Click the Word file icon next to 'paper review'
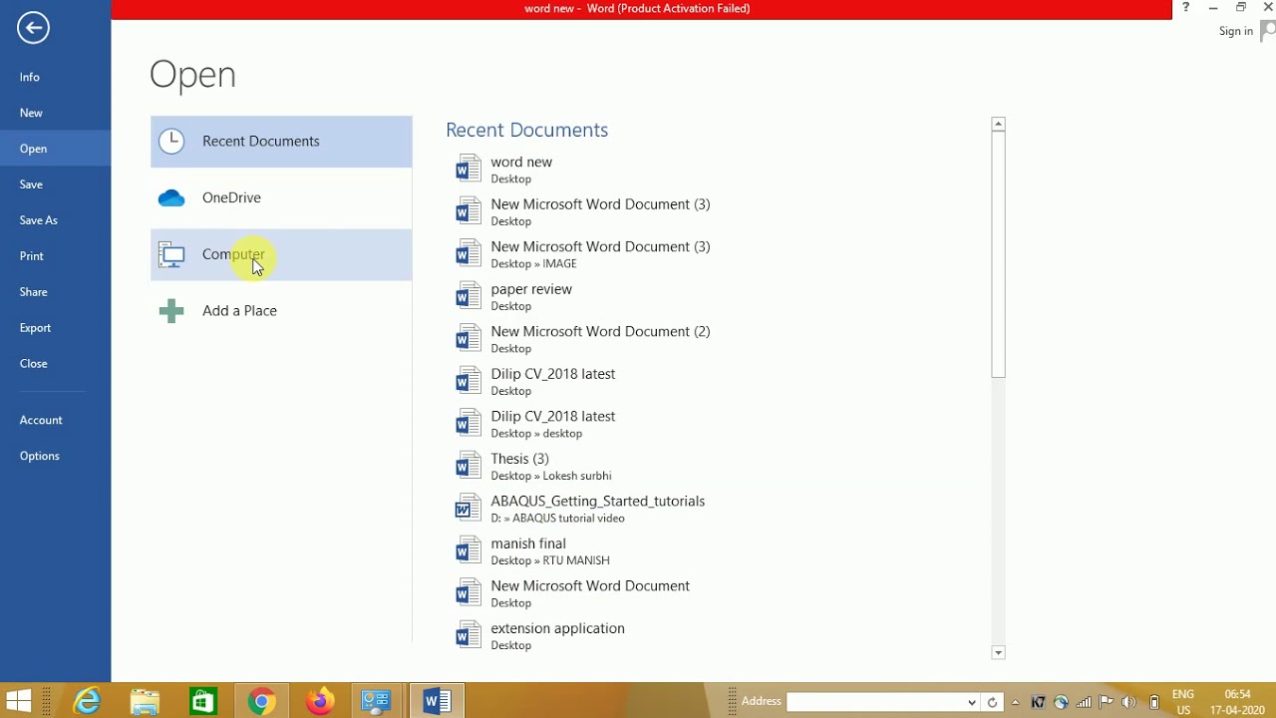This screenshot has width=1276, height=718. pos(468,296)
